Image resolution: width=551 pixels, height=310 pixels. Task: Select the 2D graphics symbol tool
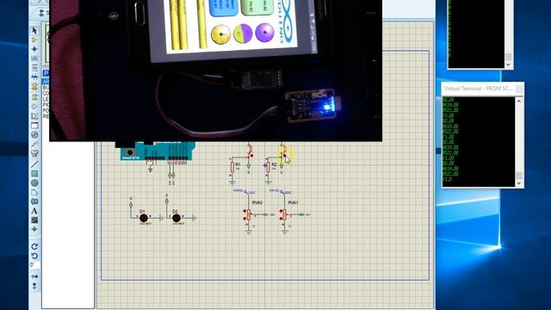[x=34, y=220]
